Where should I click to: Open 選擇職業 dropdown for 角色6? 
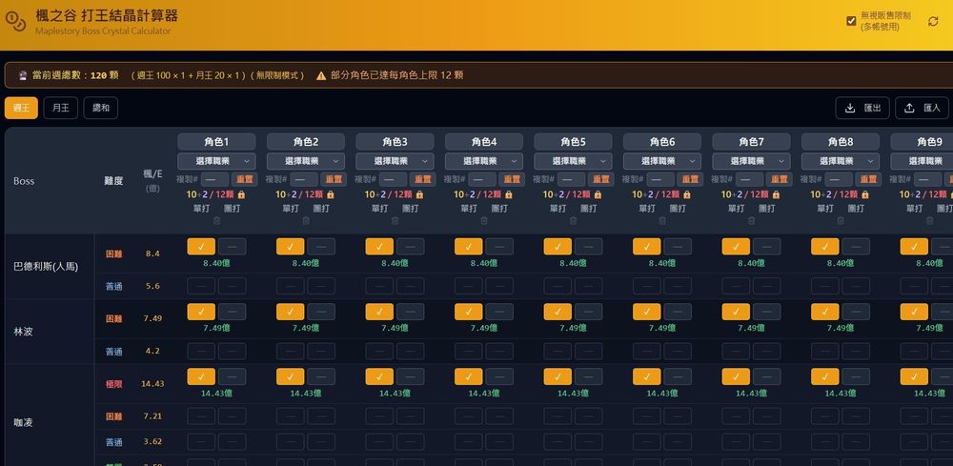[662, 161]
